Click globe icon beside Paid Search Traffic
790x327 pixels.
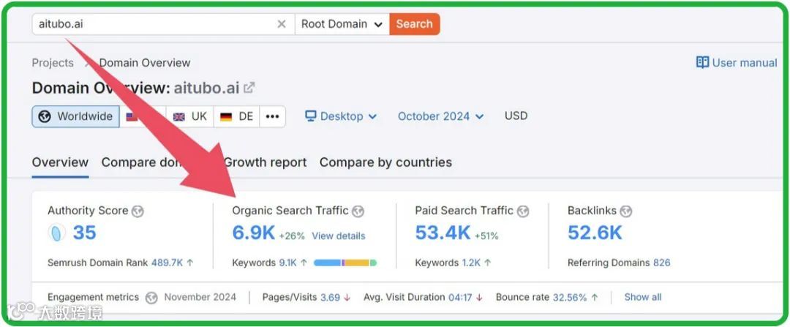point(523,211)
